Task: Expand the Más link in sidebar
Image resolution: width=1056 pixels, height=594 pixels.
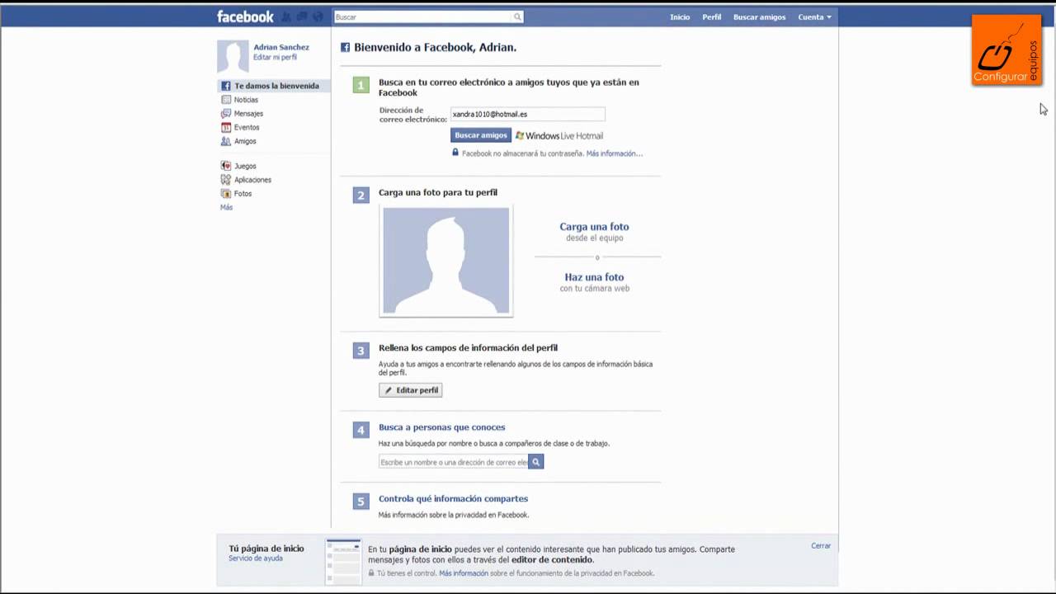Action: click(226, 208)
